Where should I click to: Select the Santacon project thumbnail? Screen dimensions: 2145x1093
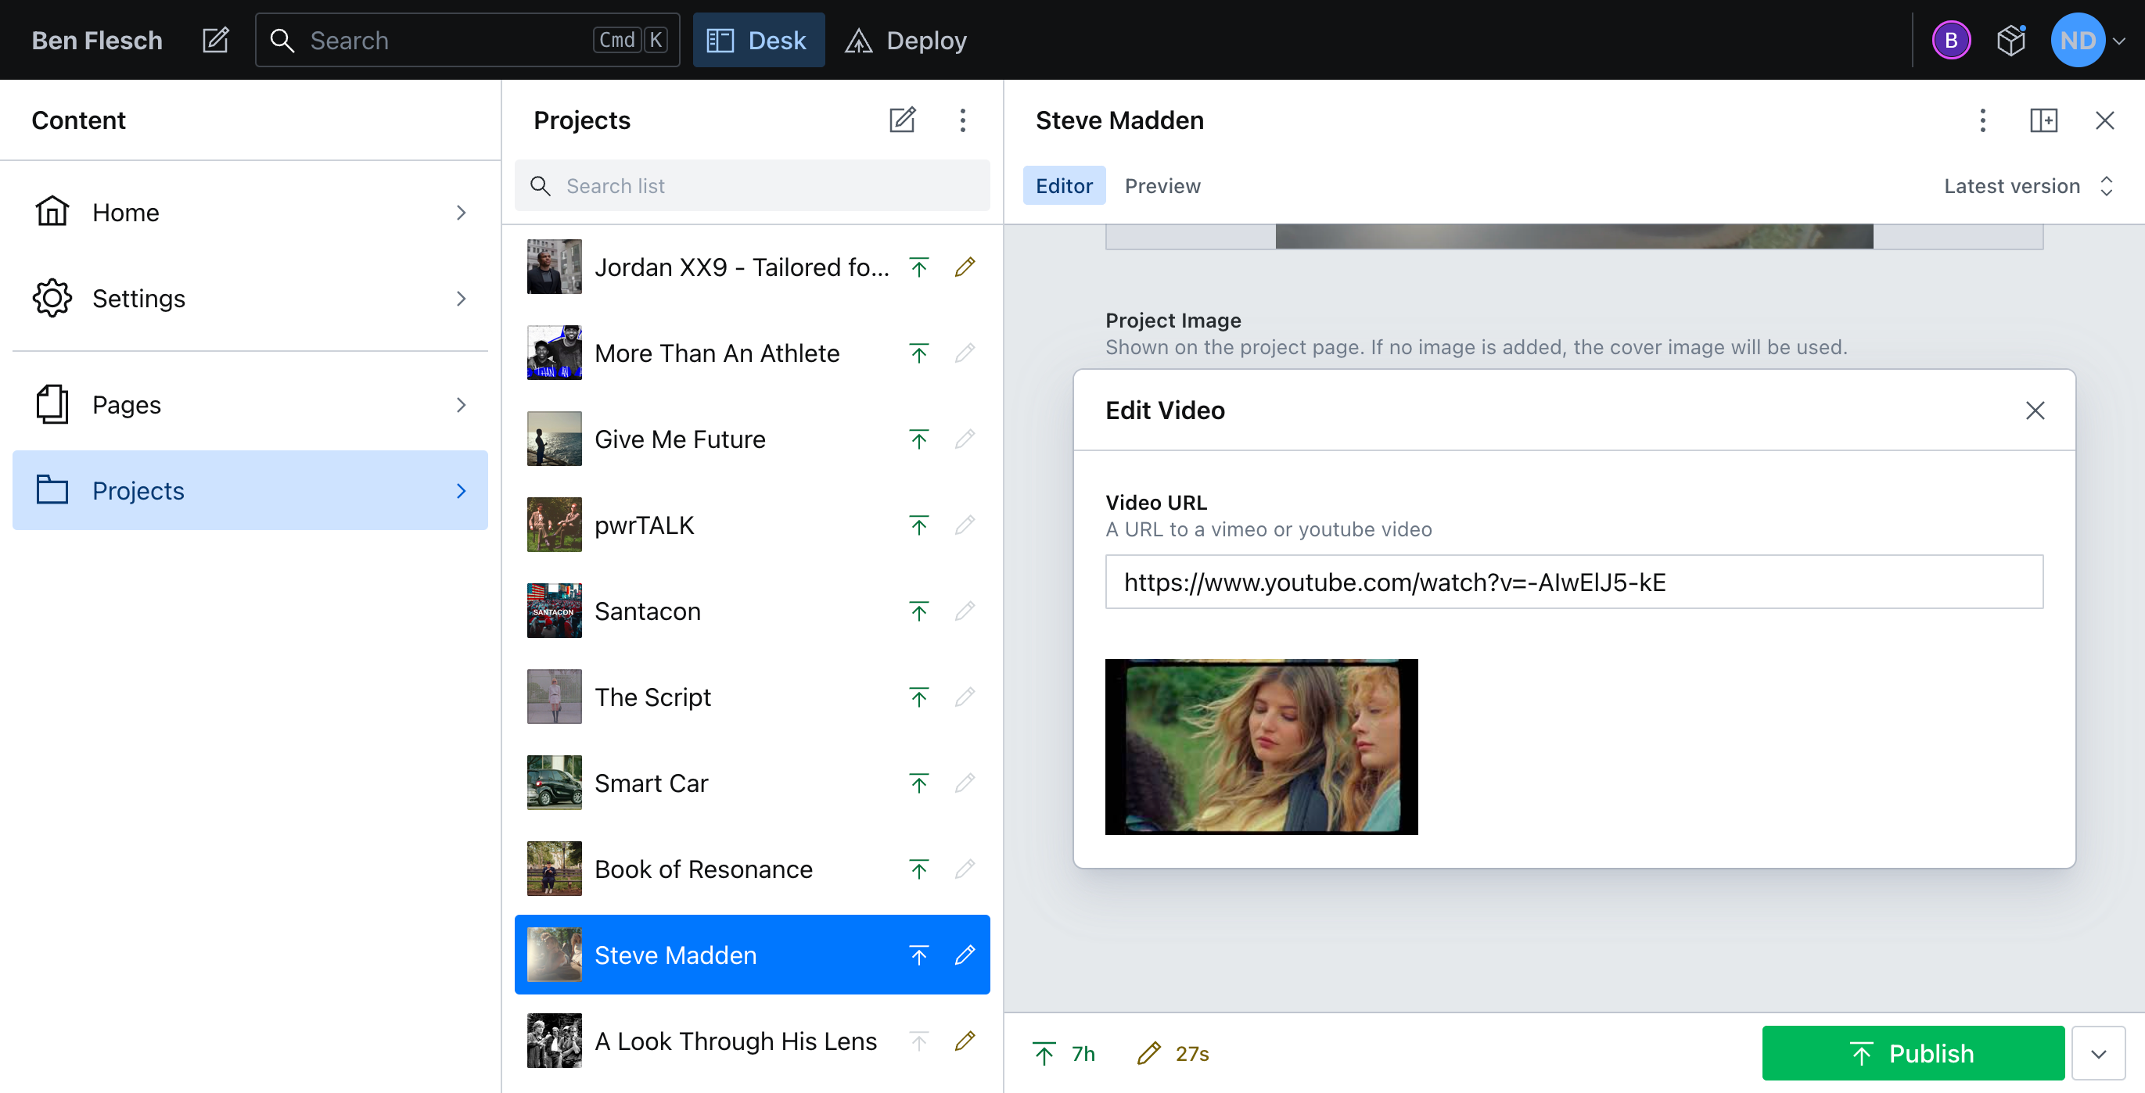pyautogui.click(x=554, y=611)
